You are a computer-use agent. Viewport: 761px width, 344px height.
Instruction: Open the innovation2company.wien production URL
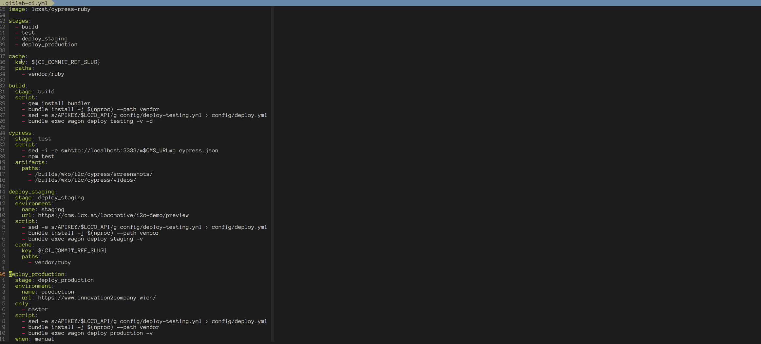pos(97,298)
